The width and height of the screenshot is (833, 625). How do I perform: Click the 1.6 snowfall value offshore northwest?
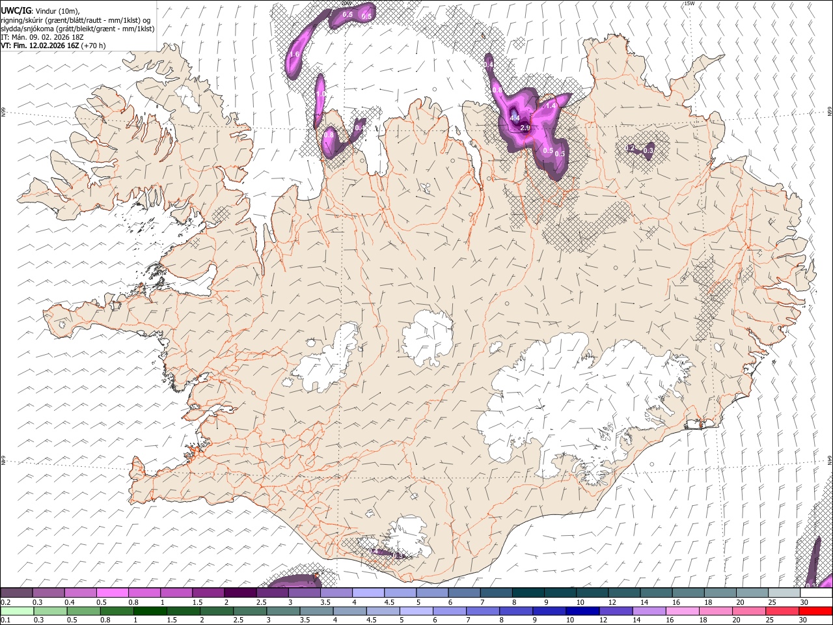tap(294, 54)
